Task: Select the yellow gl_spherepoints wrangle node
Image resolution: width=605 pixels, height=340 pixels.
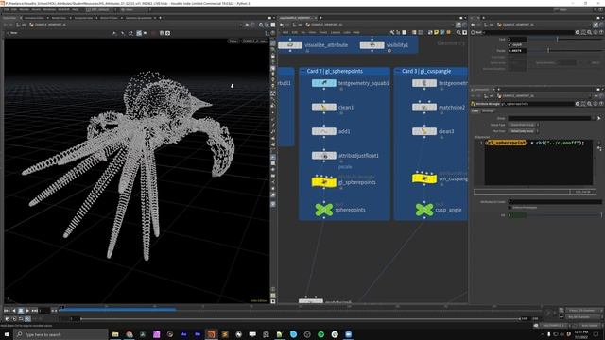Action: pos(323,181)
